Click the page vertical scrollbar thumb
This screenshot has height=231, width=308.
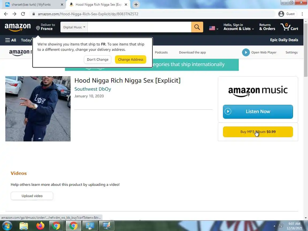pyautogui.click(x=306, y=50)
